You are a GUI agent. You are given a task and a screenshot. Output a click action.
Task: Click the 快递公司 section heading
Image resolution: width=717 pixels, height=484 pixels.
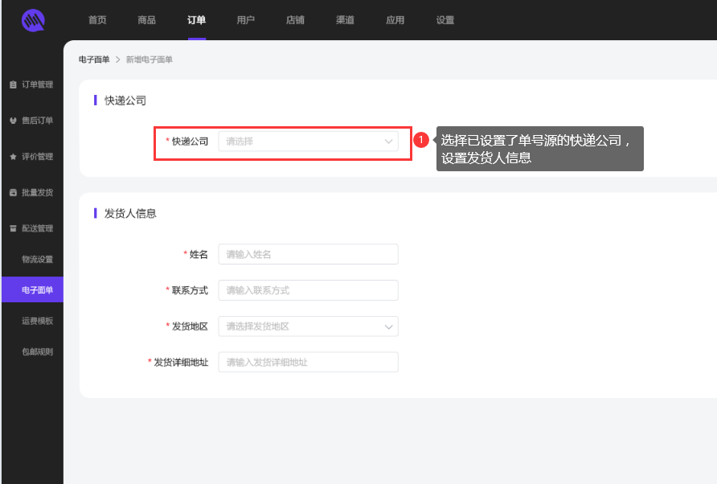[125, 100]
